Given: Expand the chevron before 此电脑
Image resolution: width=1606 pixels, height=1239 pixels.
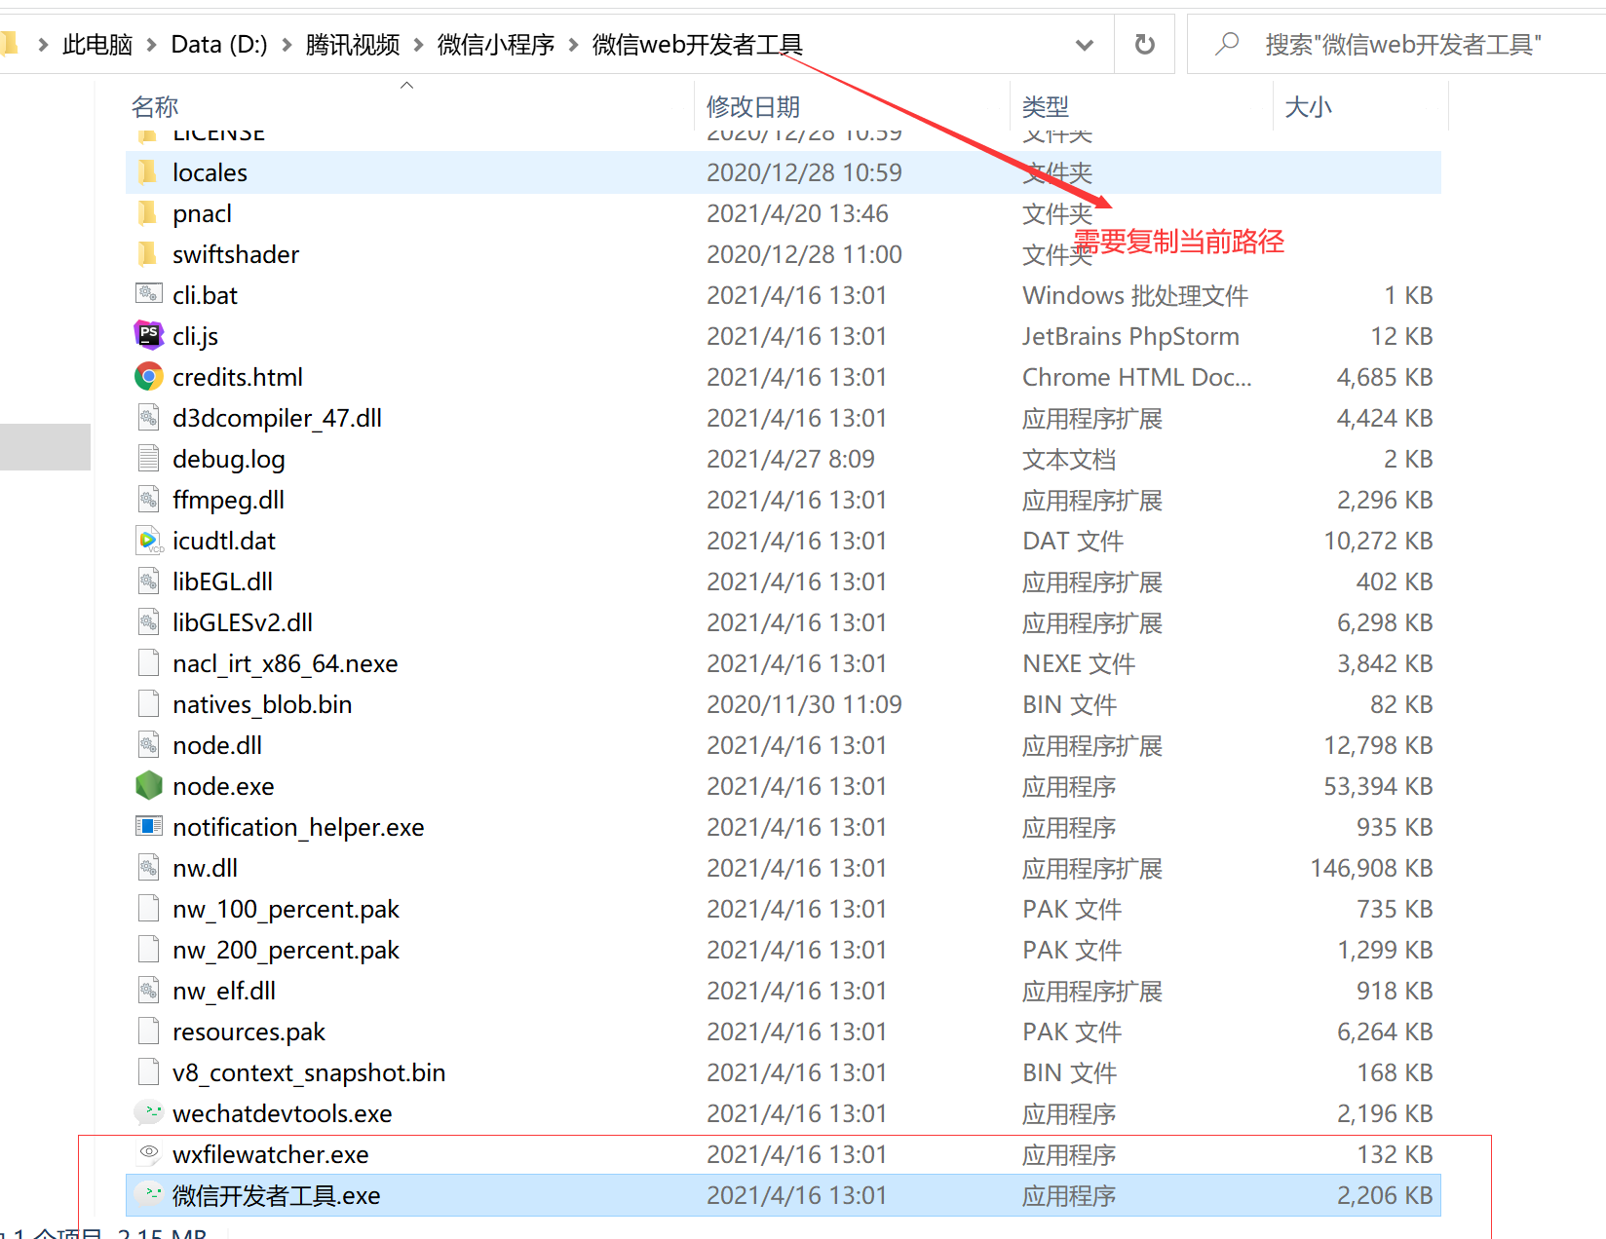Looking at the screenshot, I should click(x=42, y=45).
